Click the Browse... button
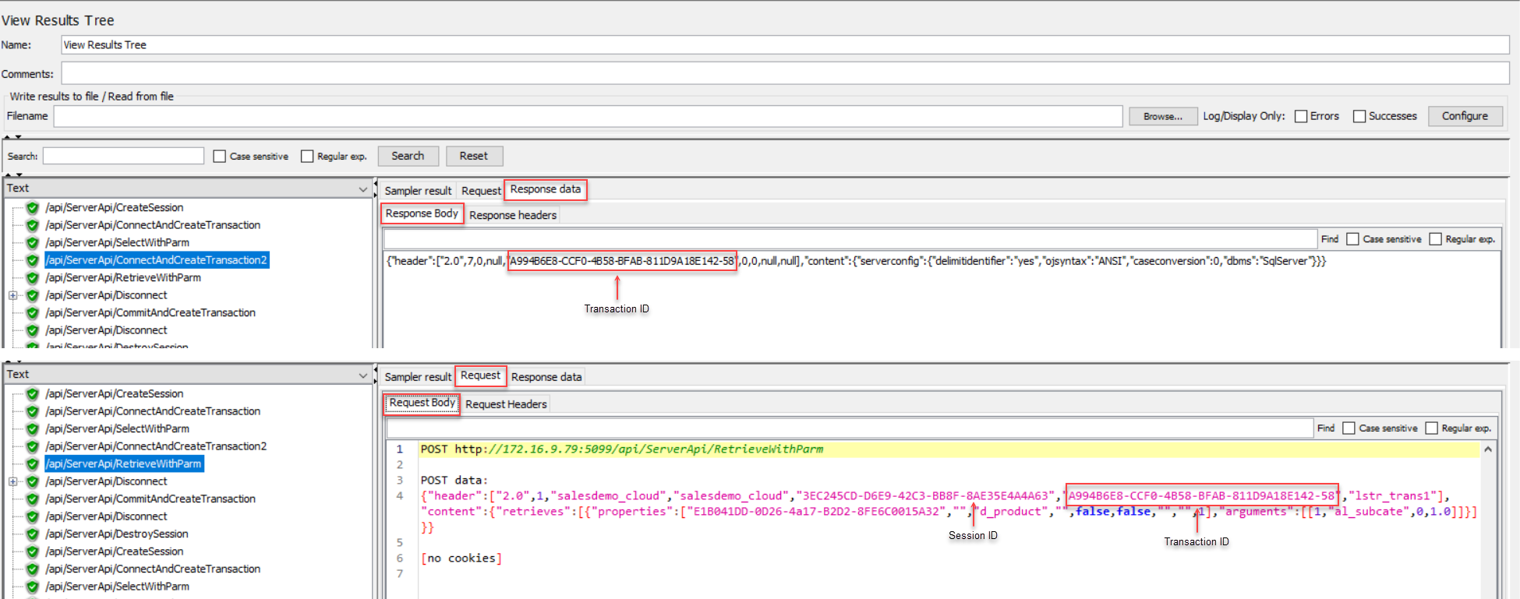 [1162, 116]
